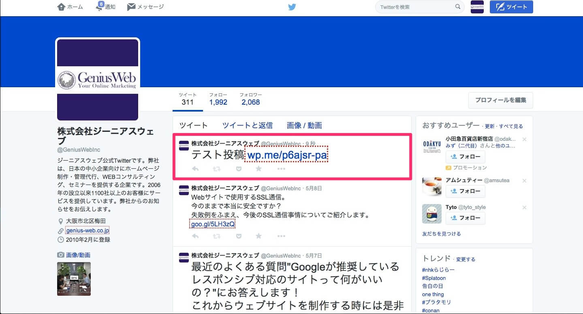Open more options on テスト投稿 tweet
Viewport: 583px width, 314px height.
[x=281, y=168]
